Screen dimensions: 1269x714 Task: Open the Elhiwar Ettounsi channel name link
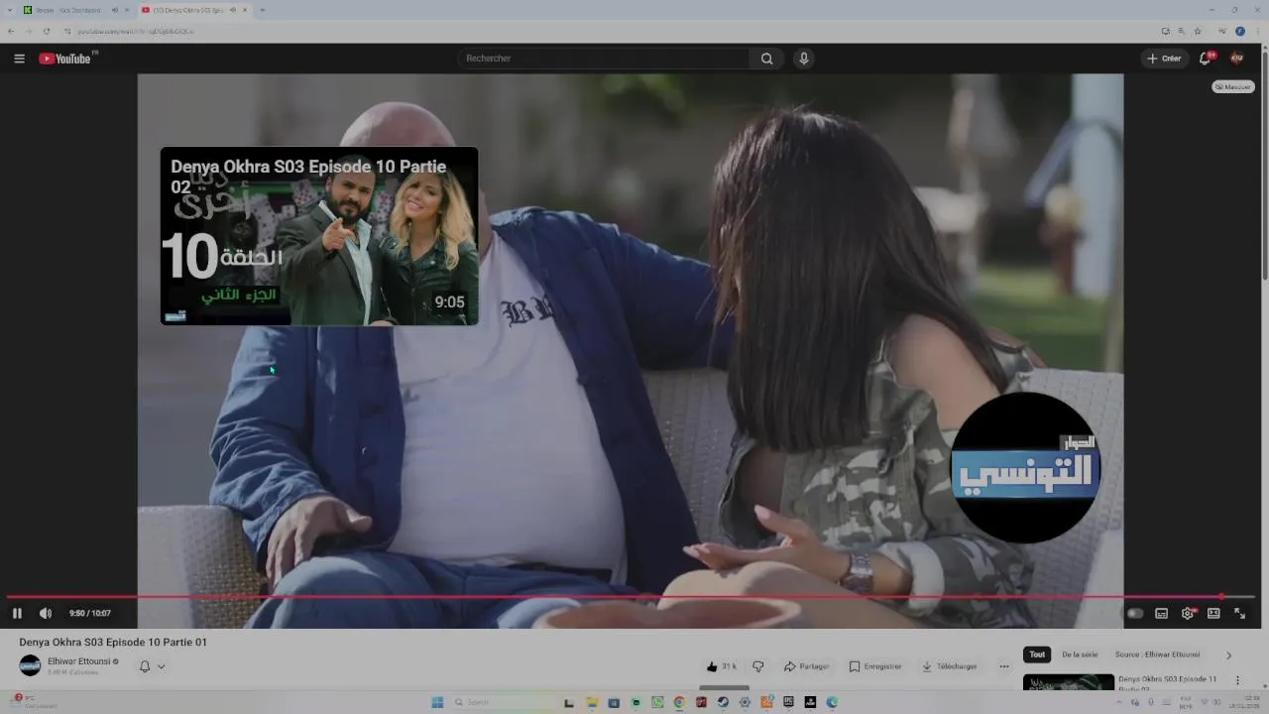(x=79, y=661)
